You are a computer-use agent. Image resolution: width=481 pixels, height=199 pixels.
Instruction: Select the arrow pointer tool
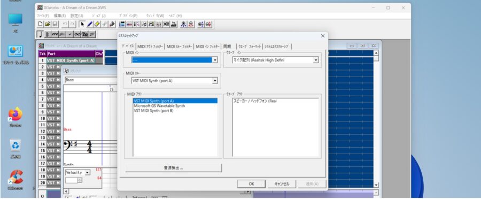point(82,24)
